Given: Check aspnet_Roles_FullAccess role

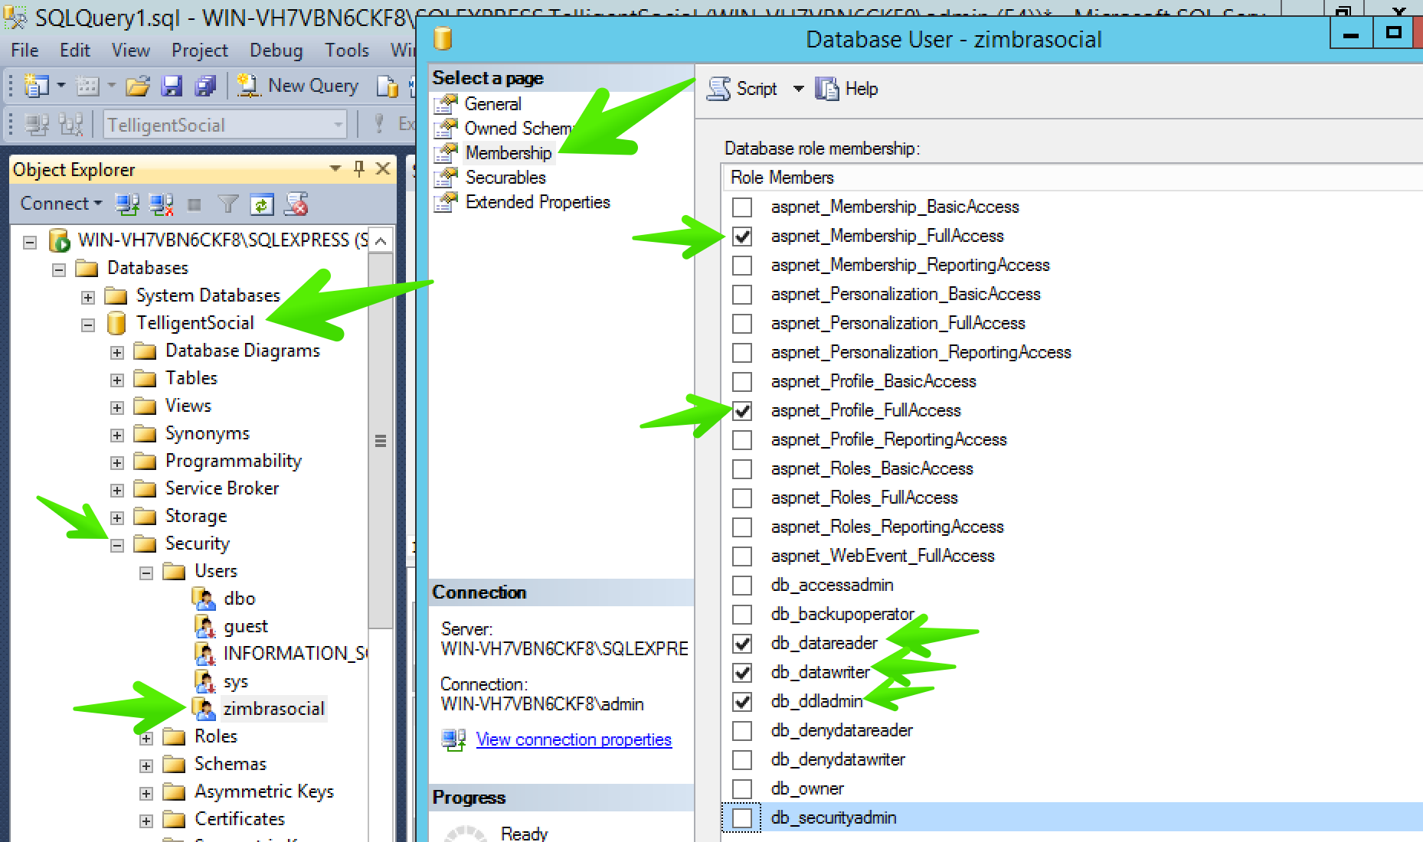Looking at the screenshot, I should point(742,498).
